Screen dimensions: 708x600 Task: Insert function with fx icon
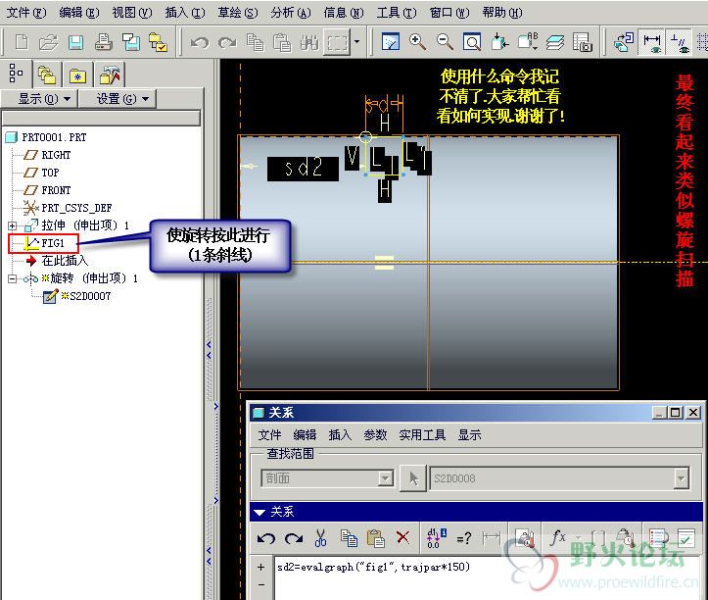tap(558, 537)
